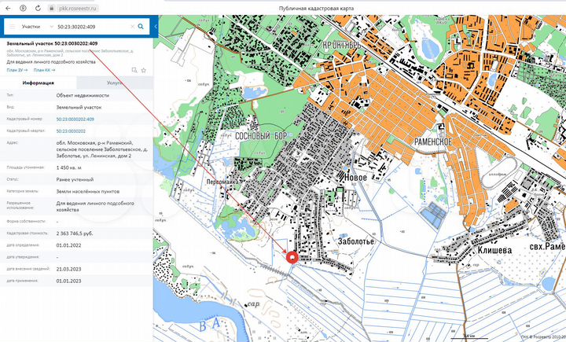The height and width of the screenshot is (342, 566).
Task: Open cadastral number 50:23:0030202:409 link
Action: (75, 120)
